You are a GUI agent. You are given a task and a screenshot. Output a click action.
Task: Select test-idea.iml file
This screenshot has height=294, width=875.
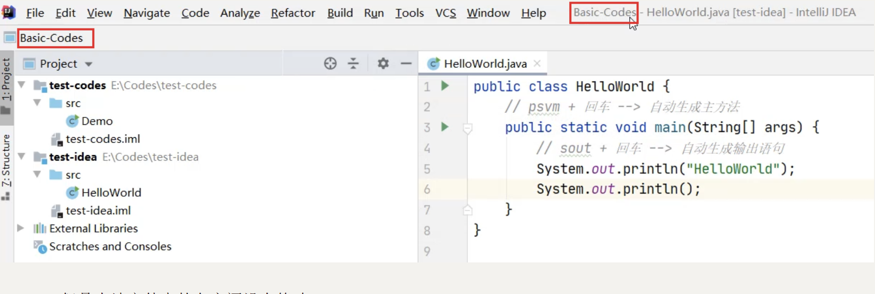coord(98,211)
